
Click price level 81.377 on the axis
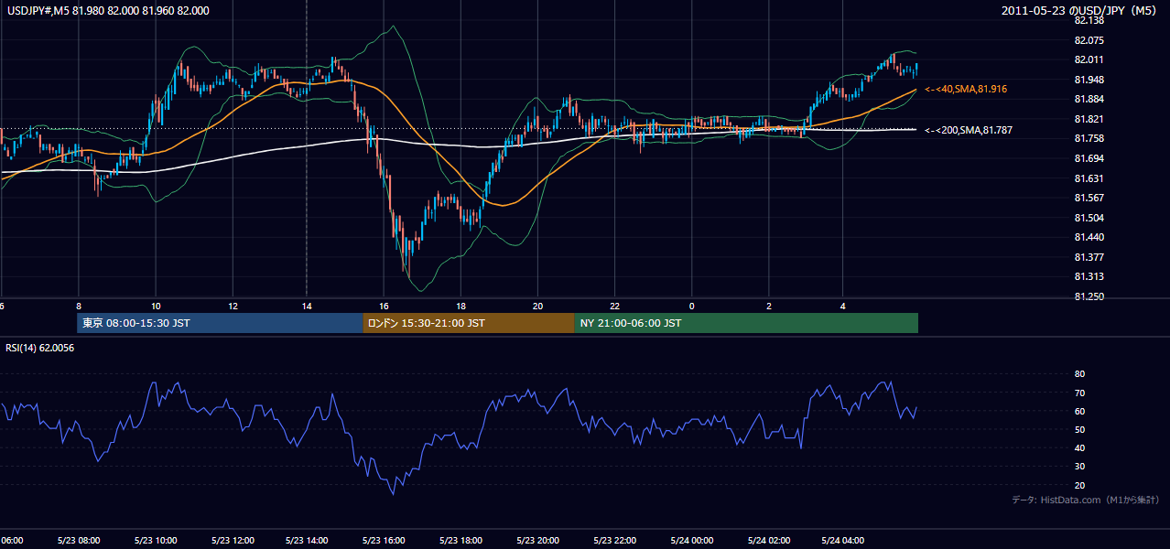click(x=1088, y=257)
